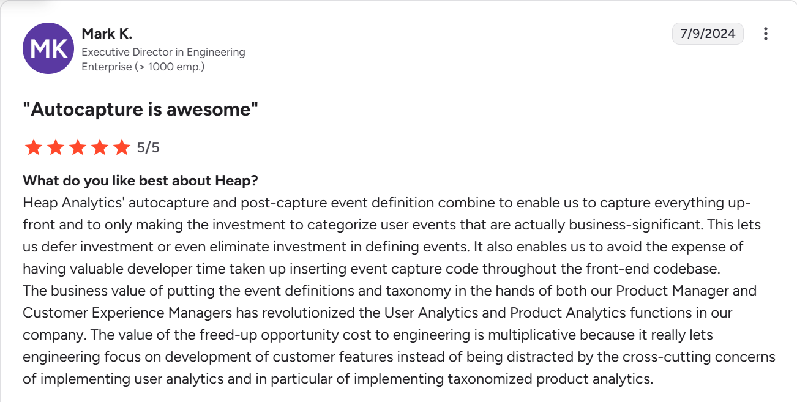Click the first rating star

tap(33, 147)
